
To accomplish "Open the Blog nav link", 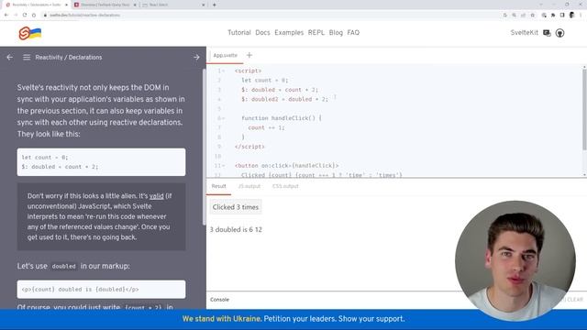I will click(x=336, y=33).
